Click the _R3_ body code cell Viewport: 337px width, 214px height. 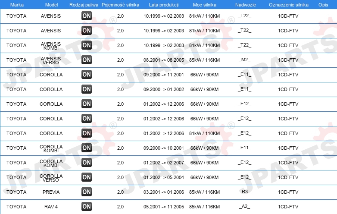(245, 192)
